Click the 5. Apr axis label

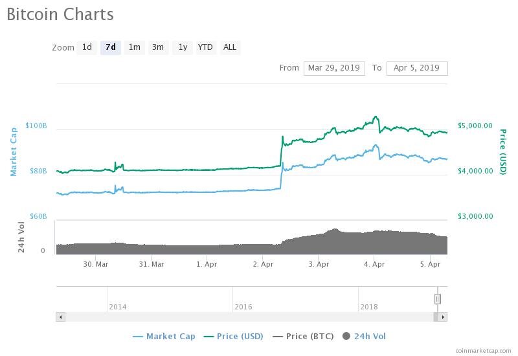pos(430,264)
